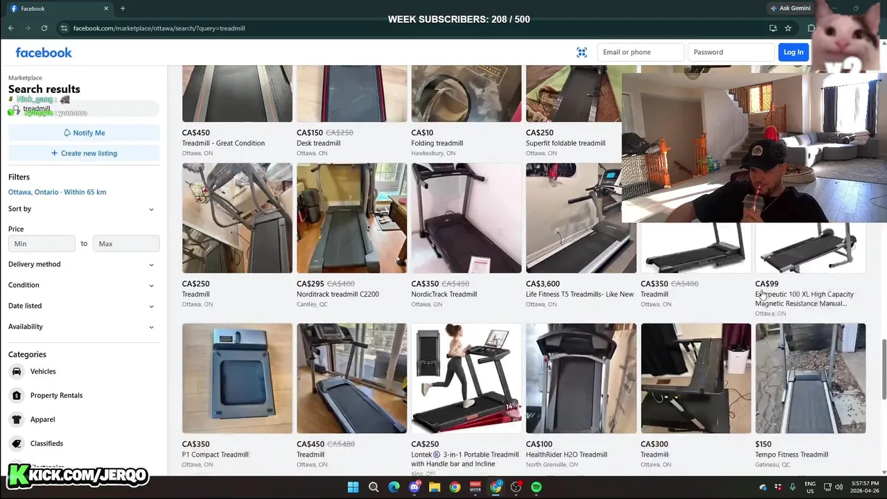Open P1 Compact Treadmill thumbnail

pyautogui.click(x=237, y=378)
